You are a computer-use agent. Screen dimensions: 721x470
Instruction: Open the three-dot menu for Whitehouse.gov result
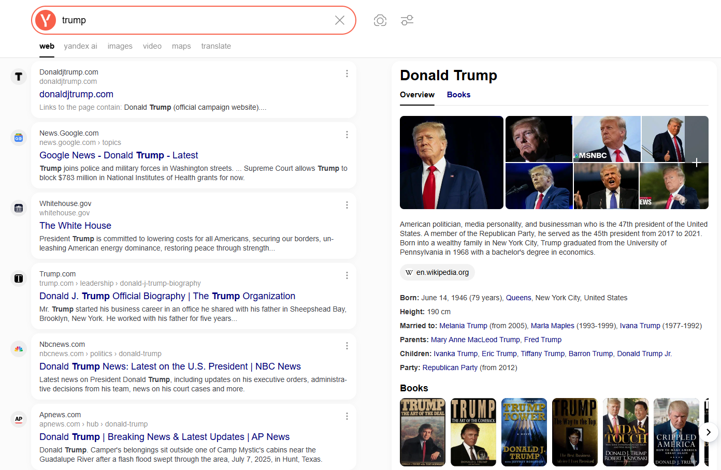(x=347, y=205)
